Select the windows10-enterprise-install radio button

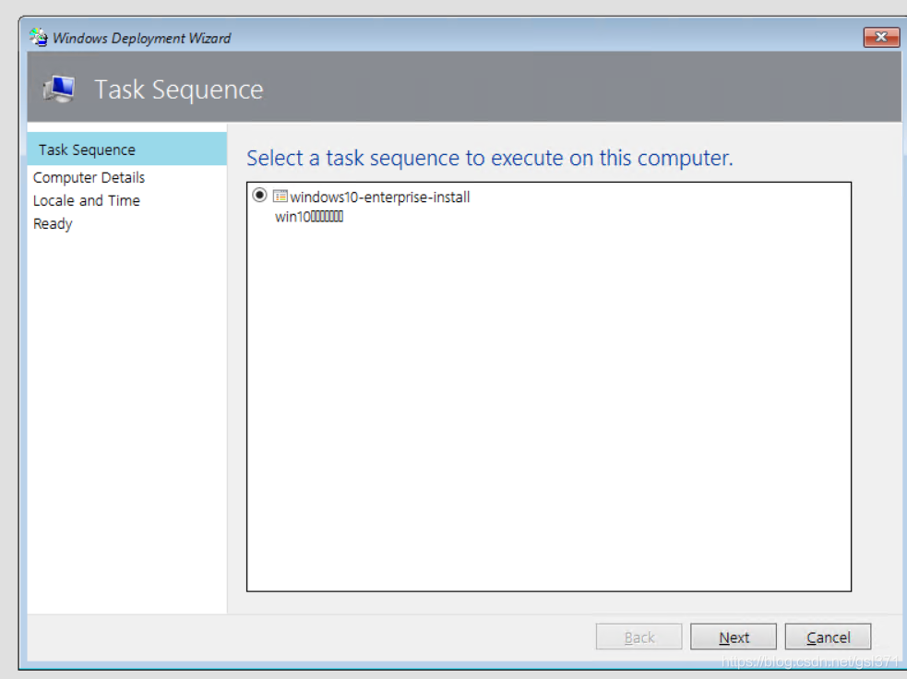point(259,196)
